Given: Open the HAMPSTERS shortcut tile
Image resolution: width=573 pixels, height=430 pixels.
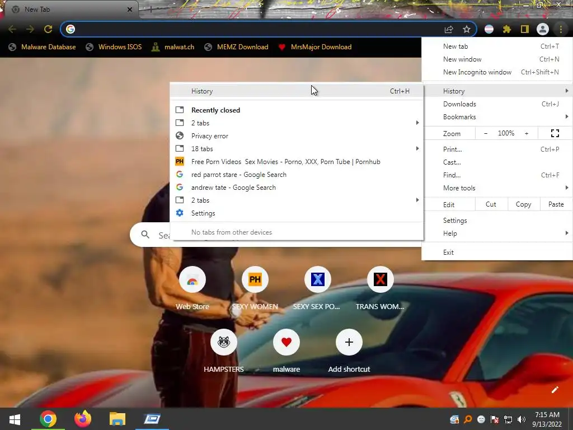Looking at the screenshot, I should click(x=224, y=342).
